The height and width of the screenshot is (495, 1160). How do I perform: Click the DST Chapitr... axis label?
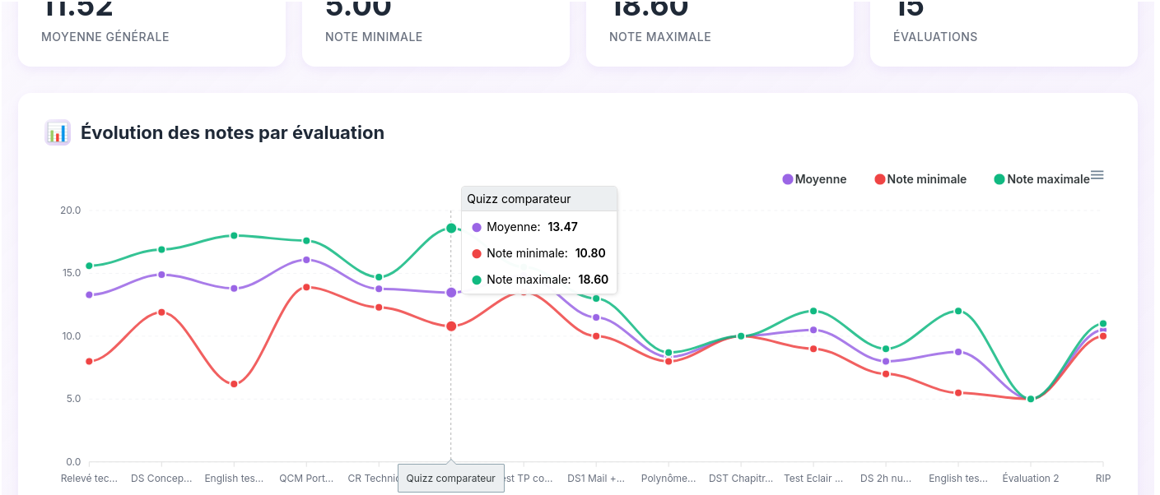pyautogui.click(x=741, y=479)
